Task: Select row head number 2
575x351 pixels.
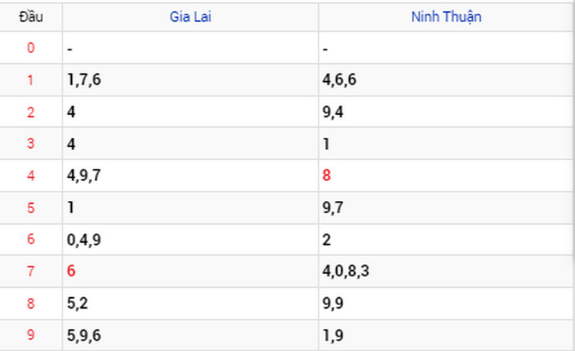Action: (x=31, y=112)
